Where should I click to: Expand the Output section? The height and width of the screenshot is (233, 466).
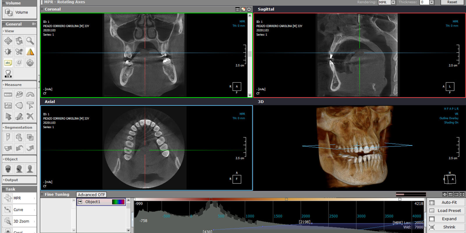[19, 180]
